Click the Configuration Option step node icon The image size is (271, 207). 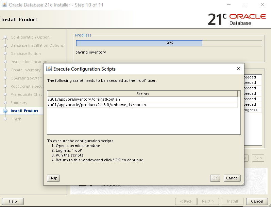(x=5, y=38)
